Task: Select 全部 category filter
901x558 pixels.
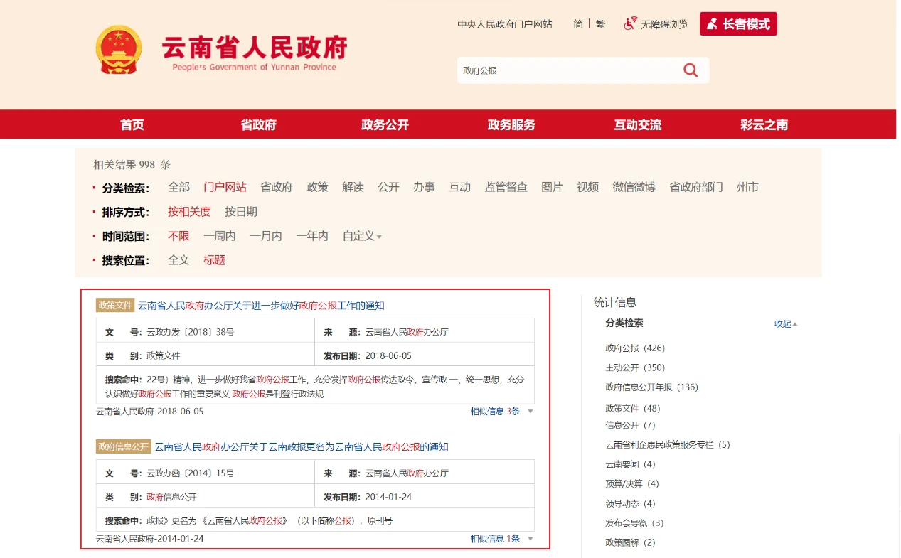Action: [x=178, y=187]
